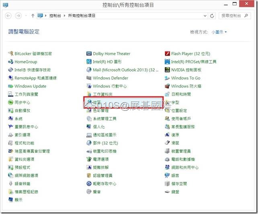This screenshot has width=258, height=214.
Task: Open the 檔案歷程記錄 link
Action: [x=27, y=192]
